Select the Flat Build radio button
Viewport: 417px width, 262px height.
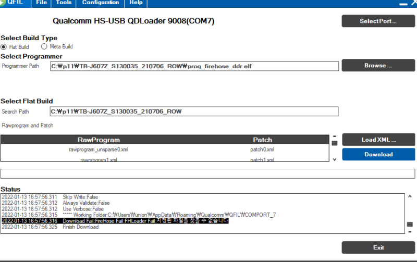coord(4,47)
